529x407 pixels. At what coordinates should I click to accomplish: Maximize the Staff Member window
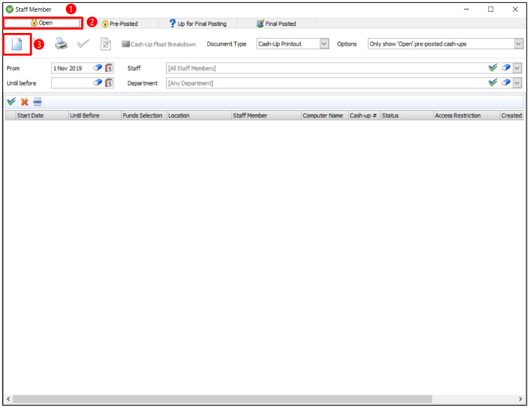click(491, 9)
